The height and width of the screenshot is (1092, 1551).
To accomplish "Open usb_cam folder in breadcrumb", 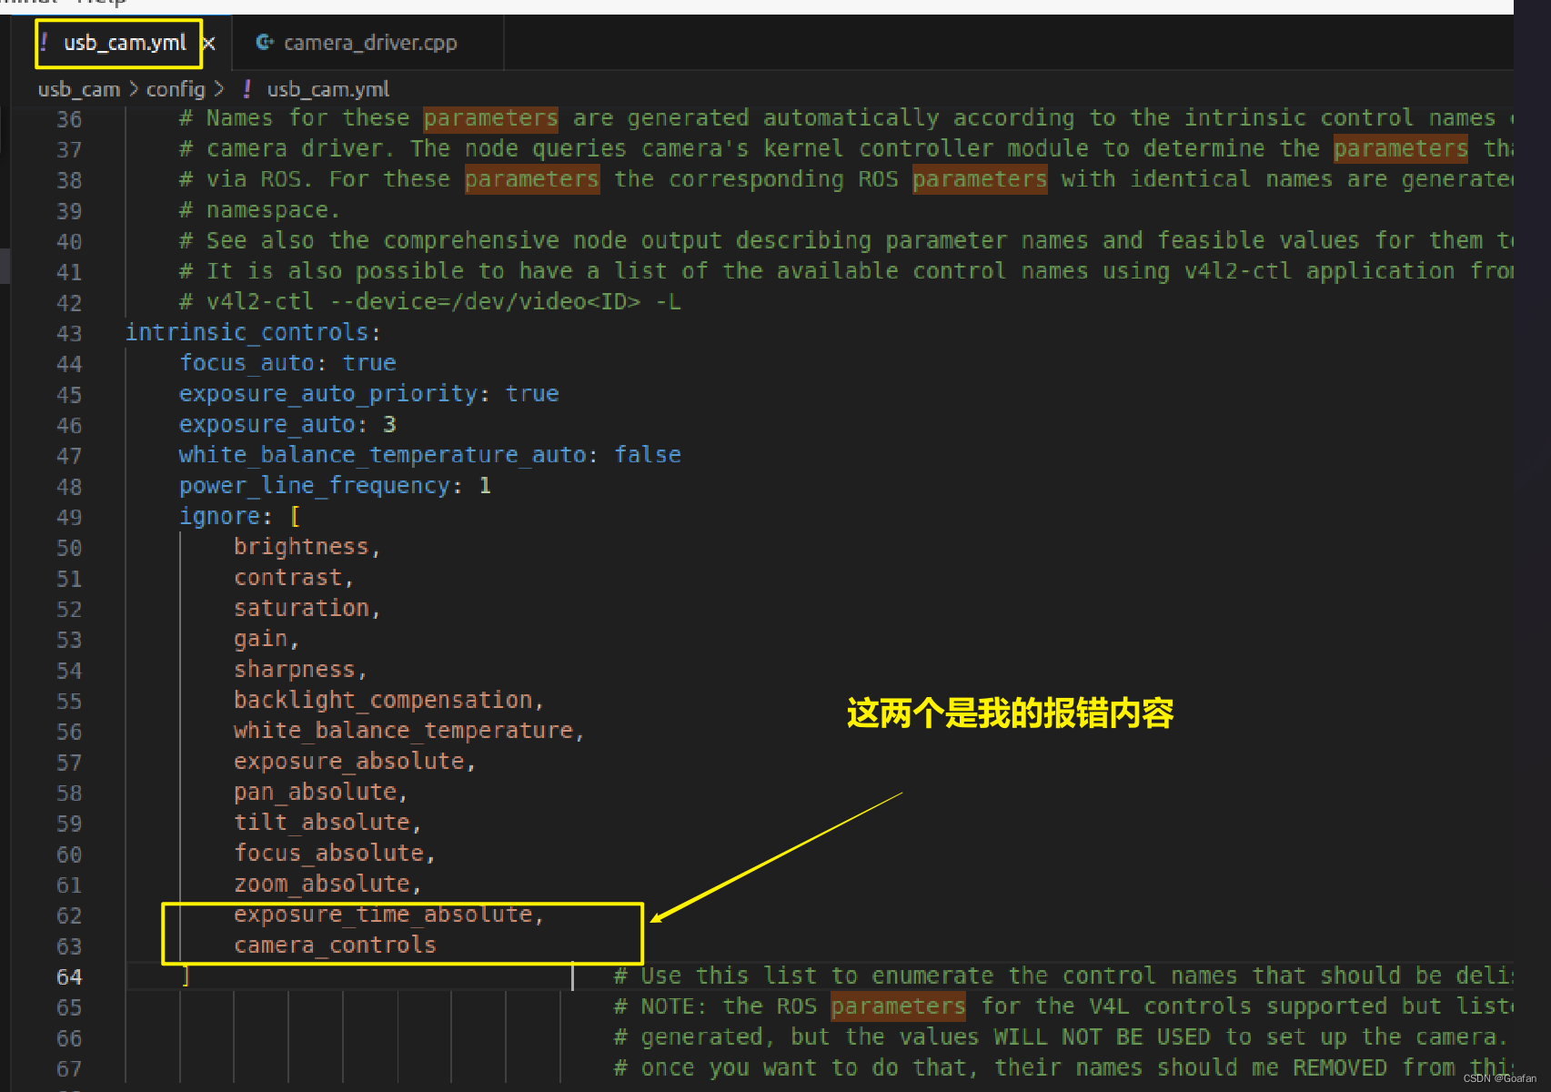I will (x=79, y=89).
